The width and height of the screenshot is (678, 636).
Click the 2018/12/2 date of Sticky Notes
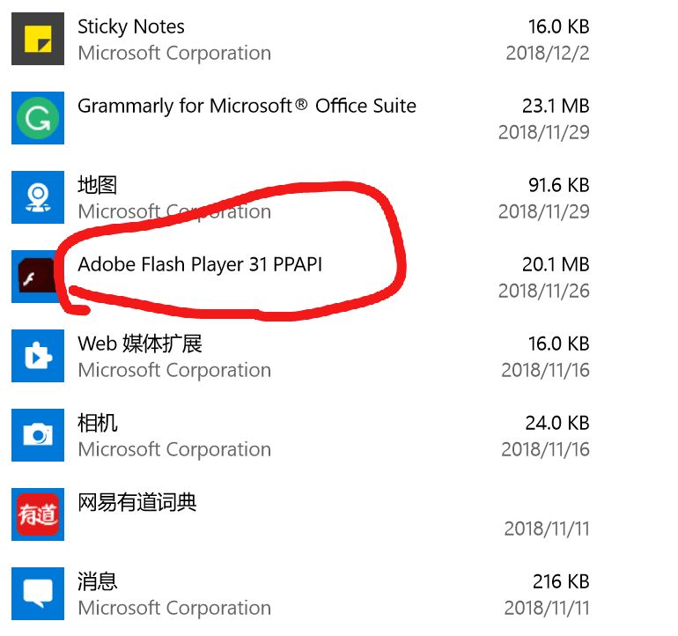(x=547, y=53)
